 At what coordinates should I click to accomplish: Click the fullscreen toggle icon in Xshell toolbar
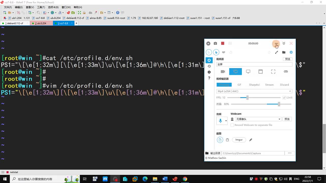pyautogui.click(x=79, y=12)
